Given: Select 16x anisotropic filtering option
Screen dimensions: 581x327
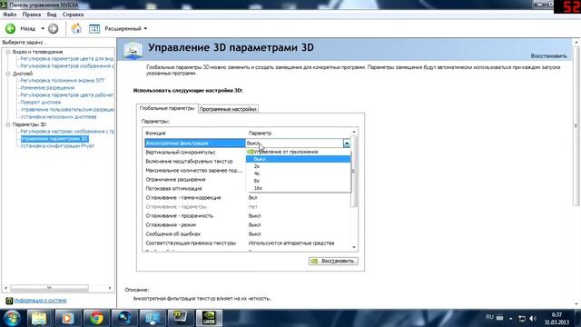Looking at the screenshot, I should coord(299,188).
